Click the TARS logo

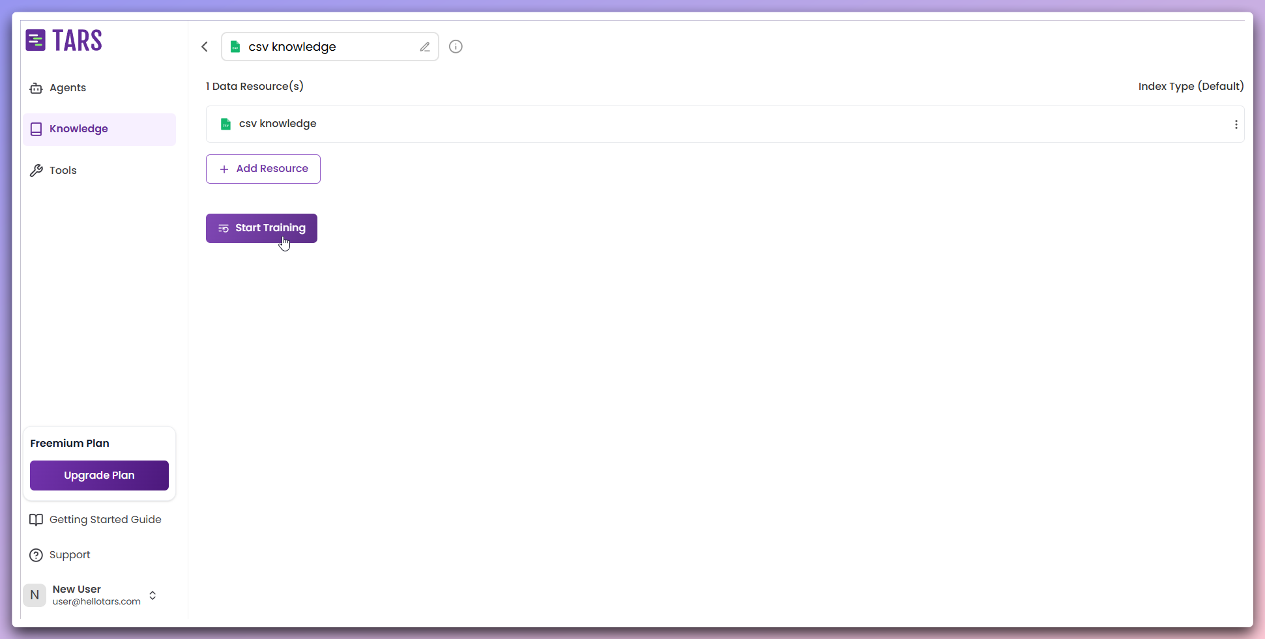click(64, 40)
